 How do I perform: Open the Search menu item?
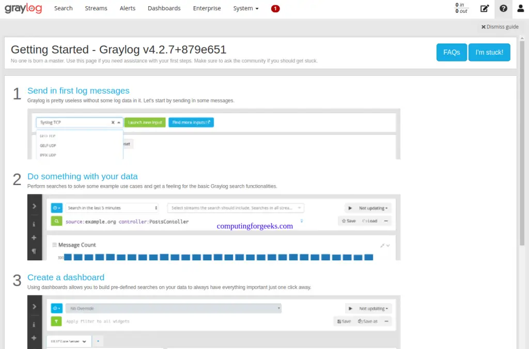point(64,8)
